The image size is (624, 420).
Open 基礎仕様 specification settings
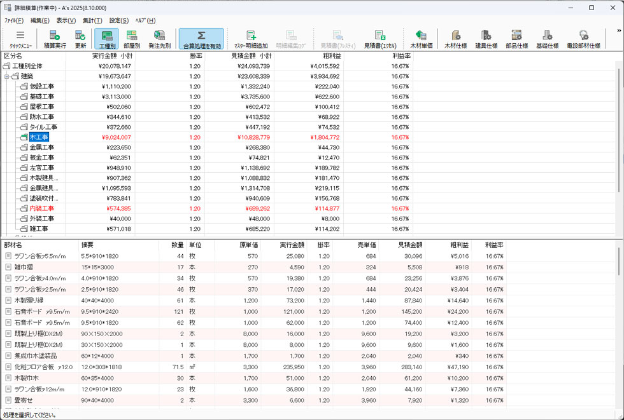click(548, 39)
